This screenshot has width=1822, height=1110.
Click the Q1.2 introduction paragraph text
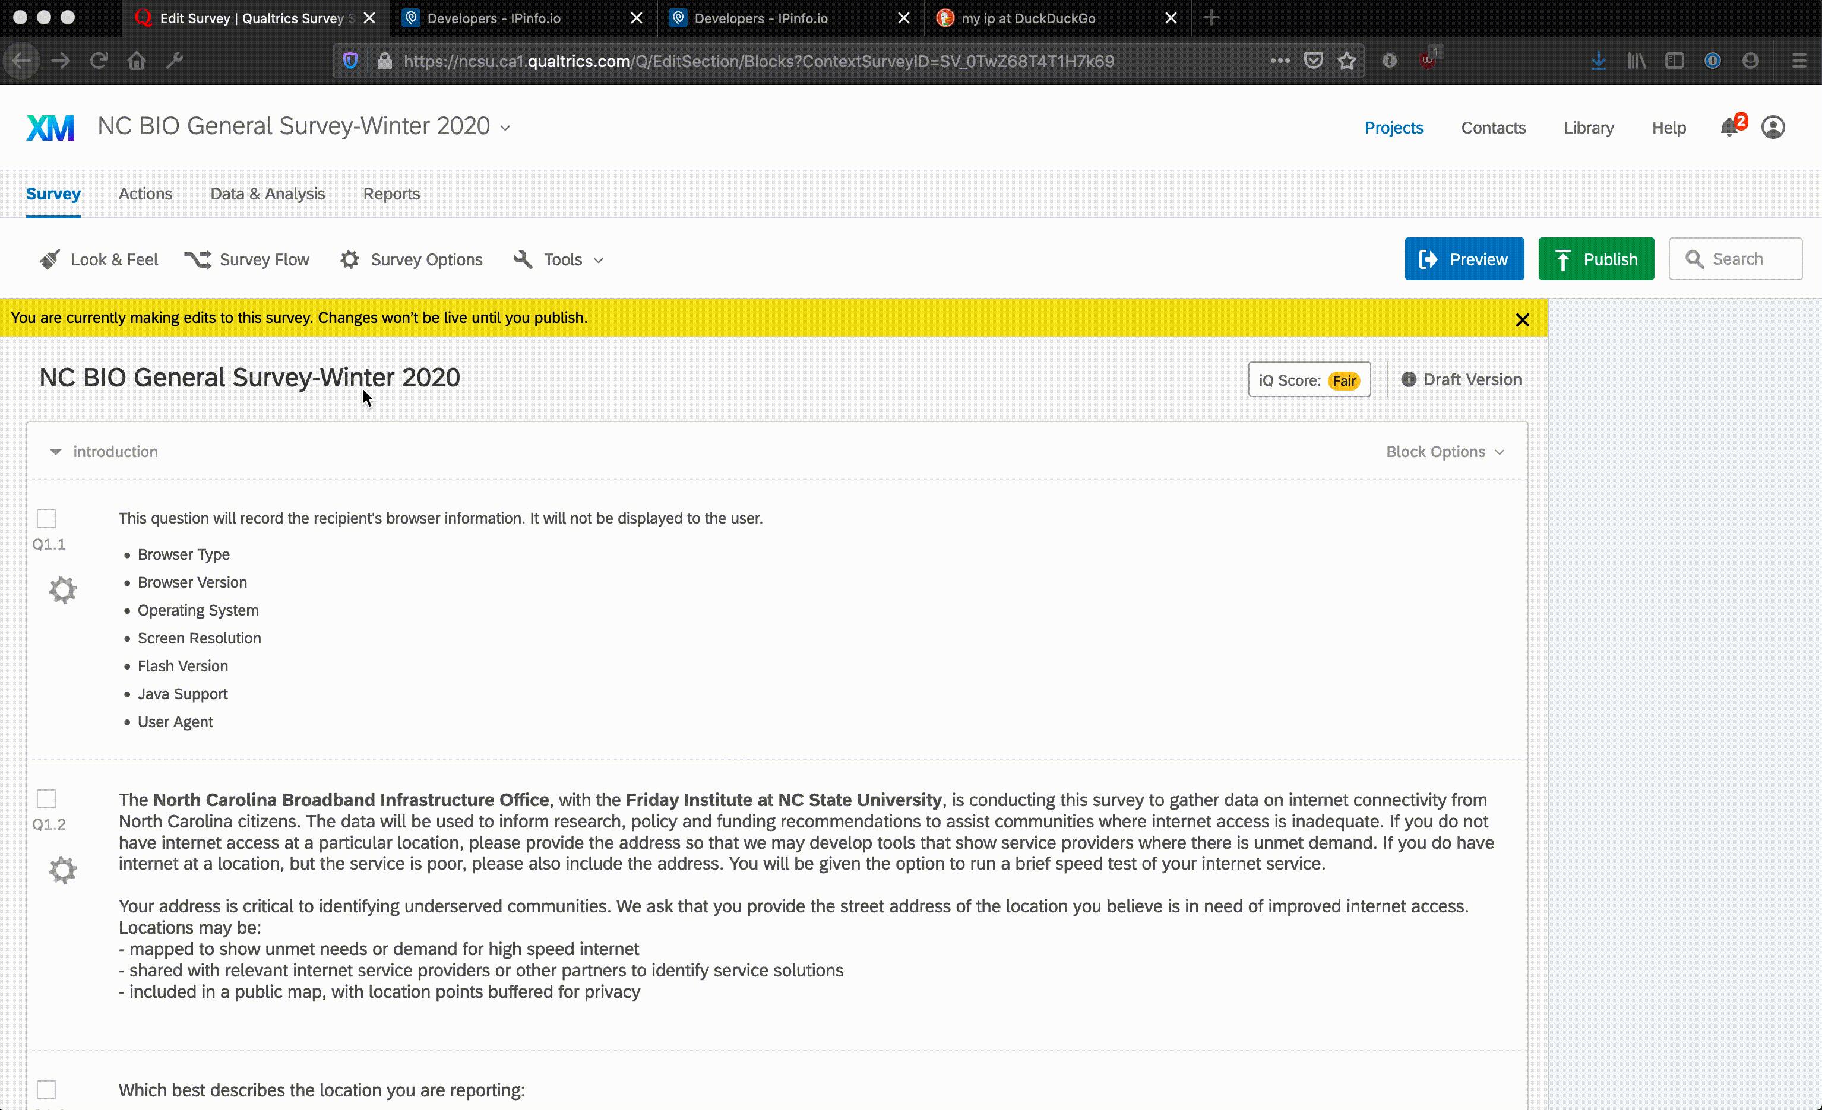tap(806, 895)
